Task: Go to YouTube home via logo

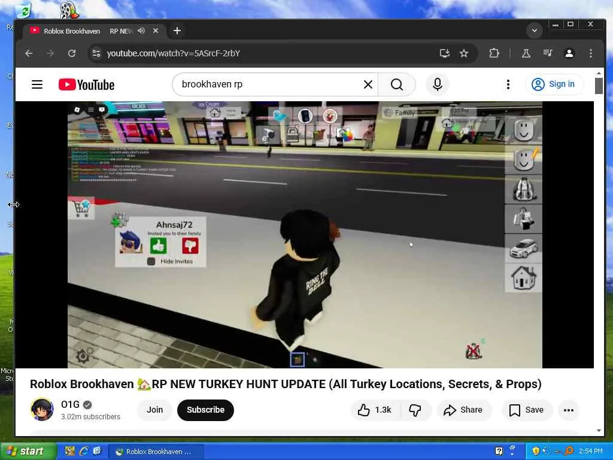Action: pos(86,84)
